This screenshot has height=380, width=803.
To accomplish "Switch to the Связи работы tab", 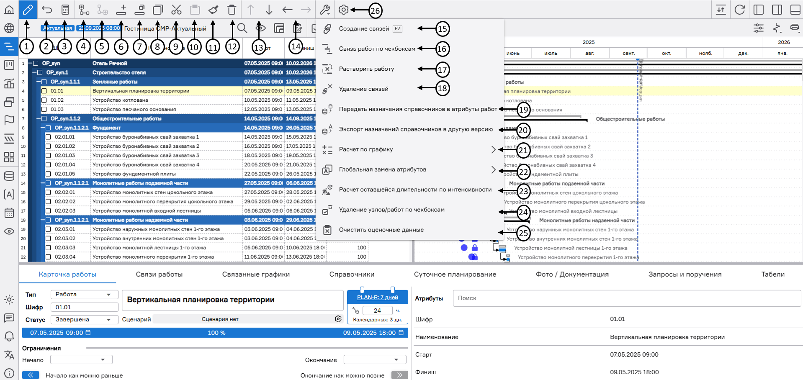I will pyautogui.click(x=159, y=275).
